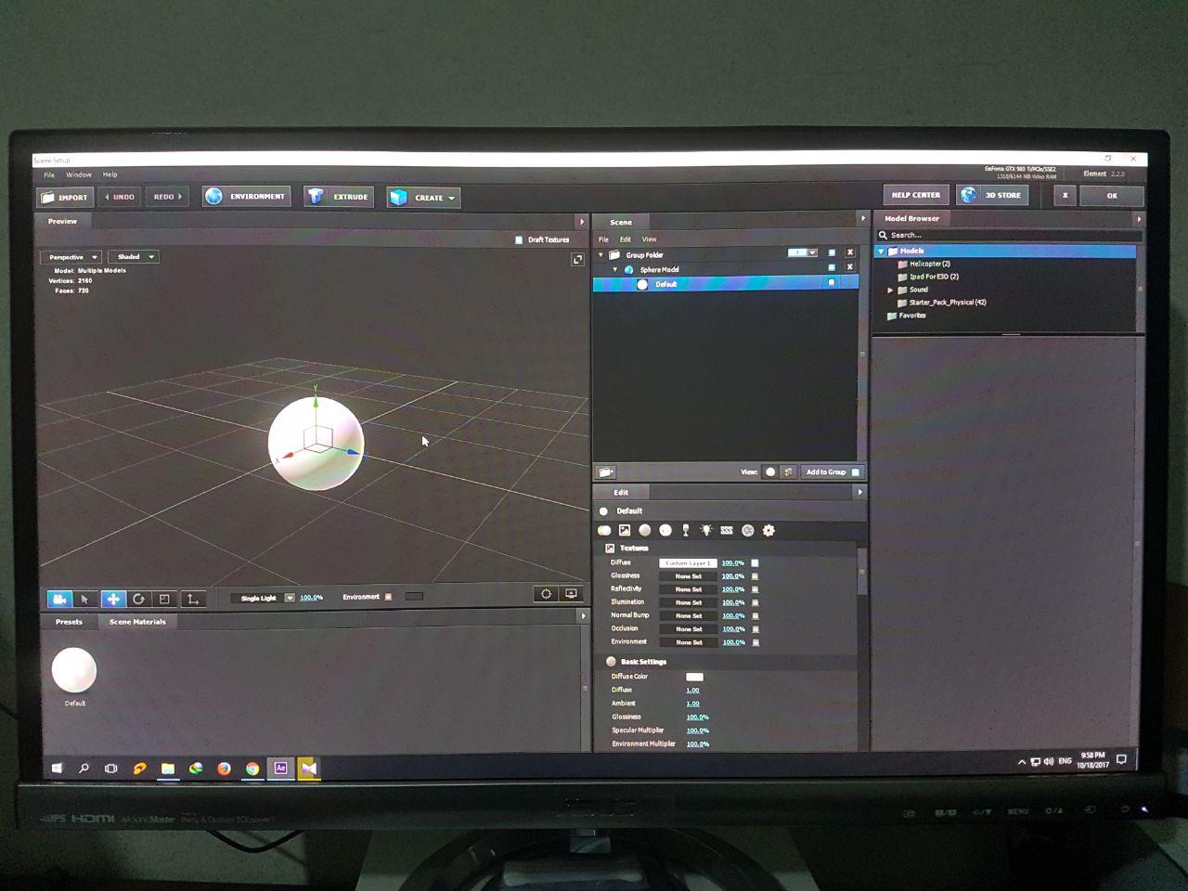Toggle the Diffuse texture checkbox
This screenshot has height=891, width=1188.
[x=755, y=562]
